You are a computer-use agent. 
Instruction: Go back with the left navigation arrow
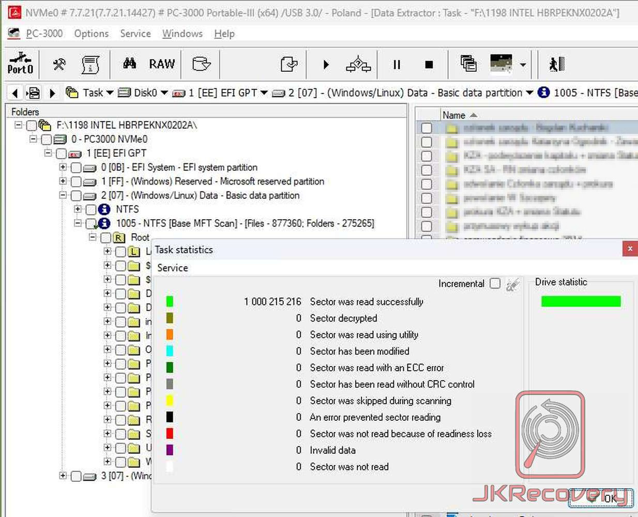tap(15, 93)
